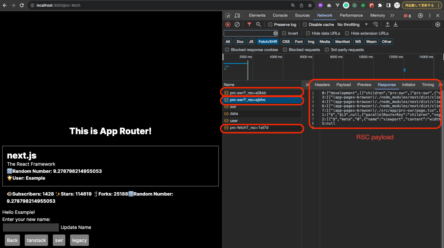Open the network search magnifier

pos(258,25)
